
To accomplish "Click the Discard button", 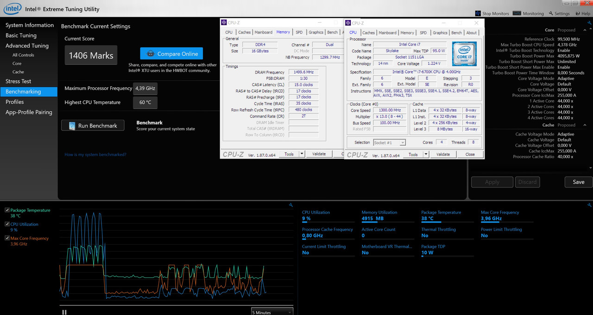I will pyautogui.click(x=527, y=182).
